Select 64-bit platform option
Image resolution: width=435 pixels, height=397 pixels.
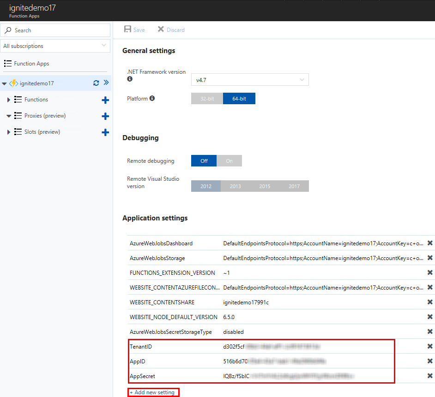(239, 99)
